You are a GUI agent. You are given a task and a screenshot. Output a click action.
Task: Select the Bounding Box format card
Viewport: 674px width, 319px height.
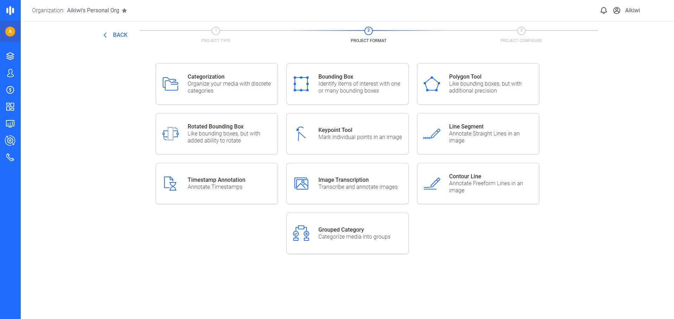[347, 84]
